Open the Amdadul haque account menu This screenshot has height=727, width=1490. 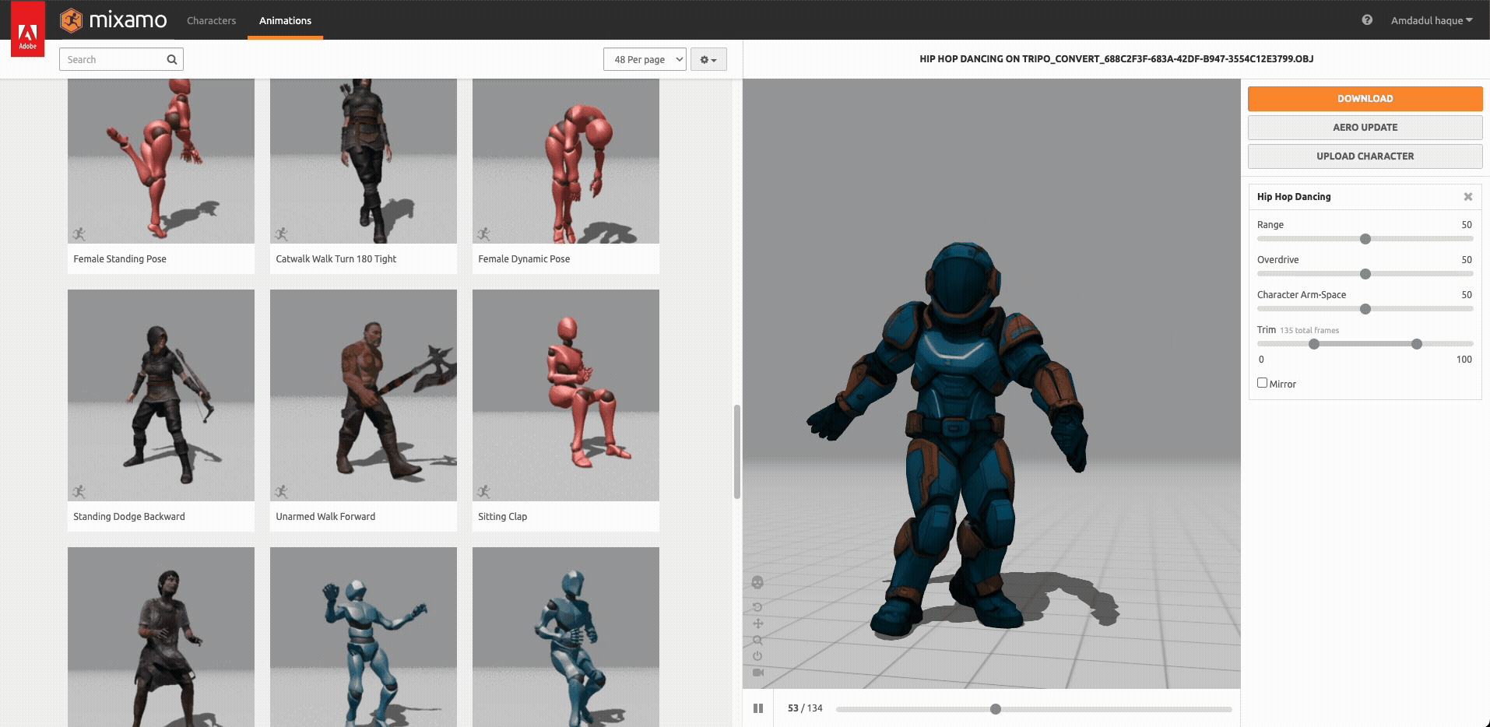1431,20
